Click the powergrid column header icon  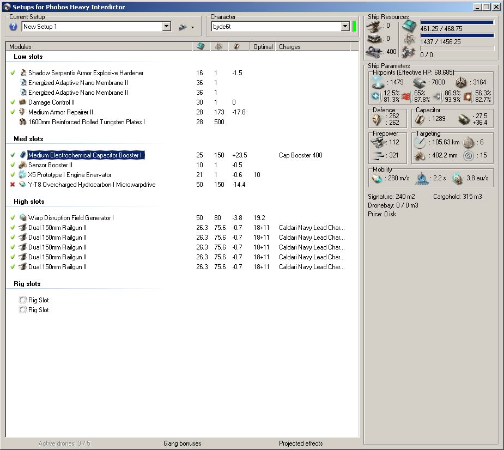point(218,46)
